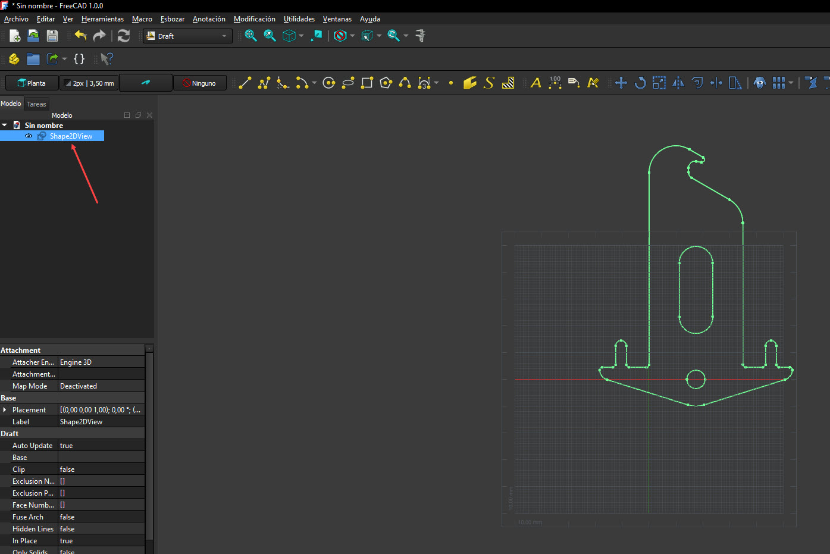830x554 pixels.
Task: Open the standard views dropdown arrow
Action: [301, 36]
